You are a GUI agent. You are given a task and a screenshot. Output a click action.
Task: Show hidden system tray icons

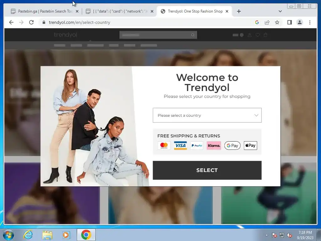266,235
